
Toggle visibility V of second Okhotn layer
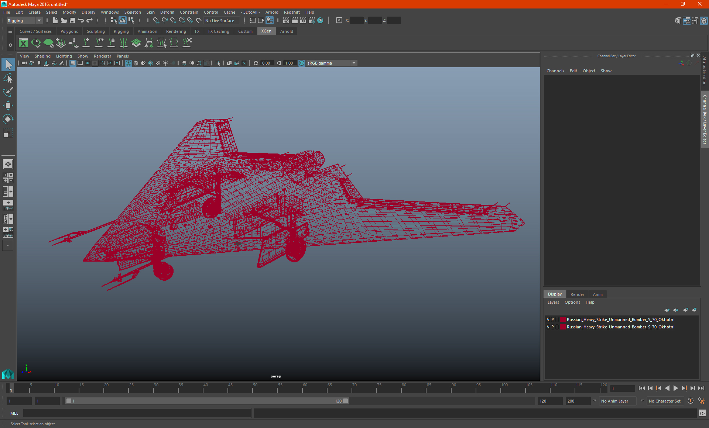548,327
